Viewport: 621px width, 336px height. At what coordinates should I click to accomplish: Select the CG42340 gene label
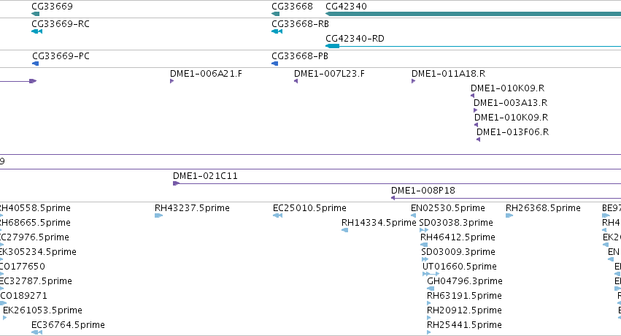[346, 7]
